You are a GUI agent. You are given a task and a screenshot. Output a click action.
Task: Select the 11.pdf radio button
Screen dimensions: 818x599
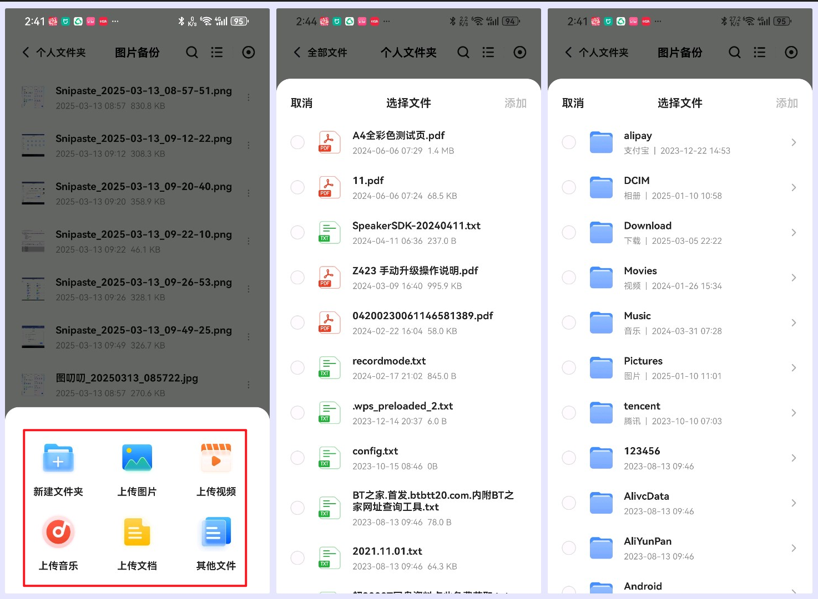297,187
